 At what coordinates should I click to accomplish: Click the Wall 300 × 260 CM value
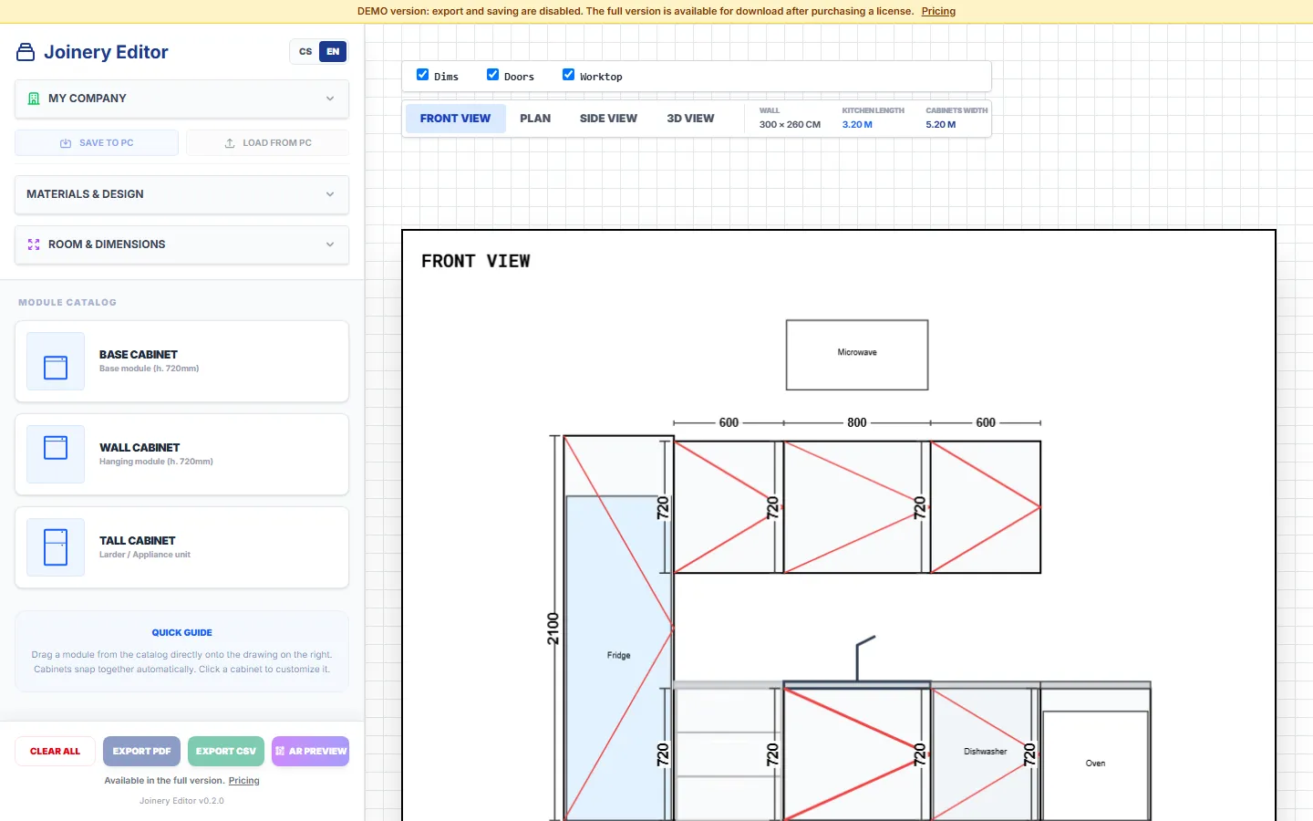[790, 125]
